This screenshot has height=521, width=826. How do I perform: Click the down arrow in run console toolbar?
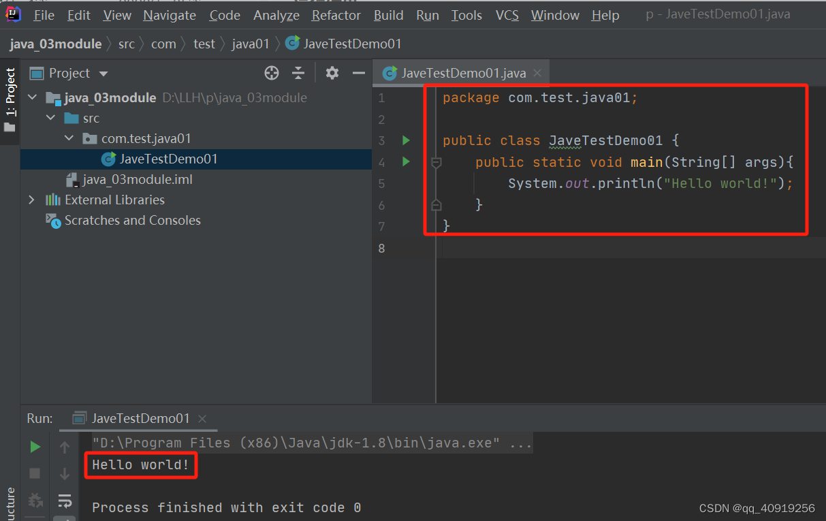(x=65, y=473)
